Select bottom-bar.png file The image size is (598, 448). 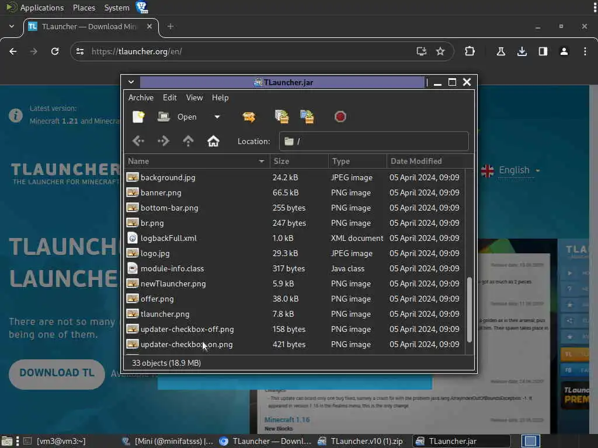coord(294,208)
